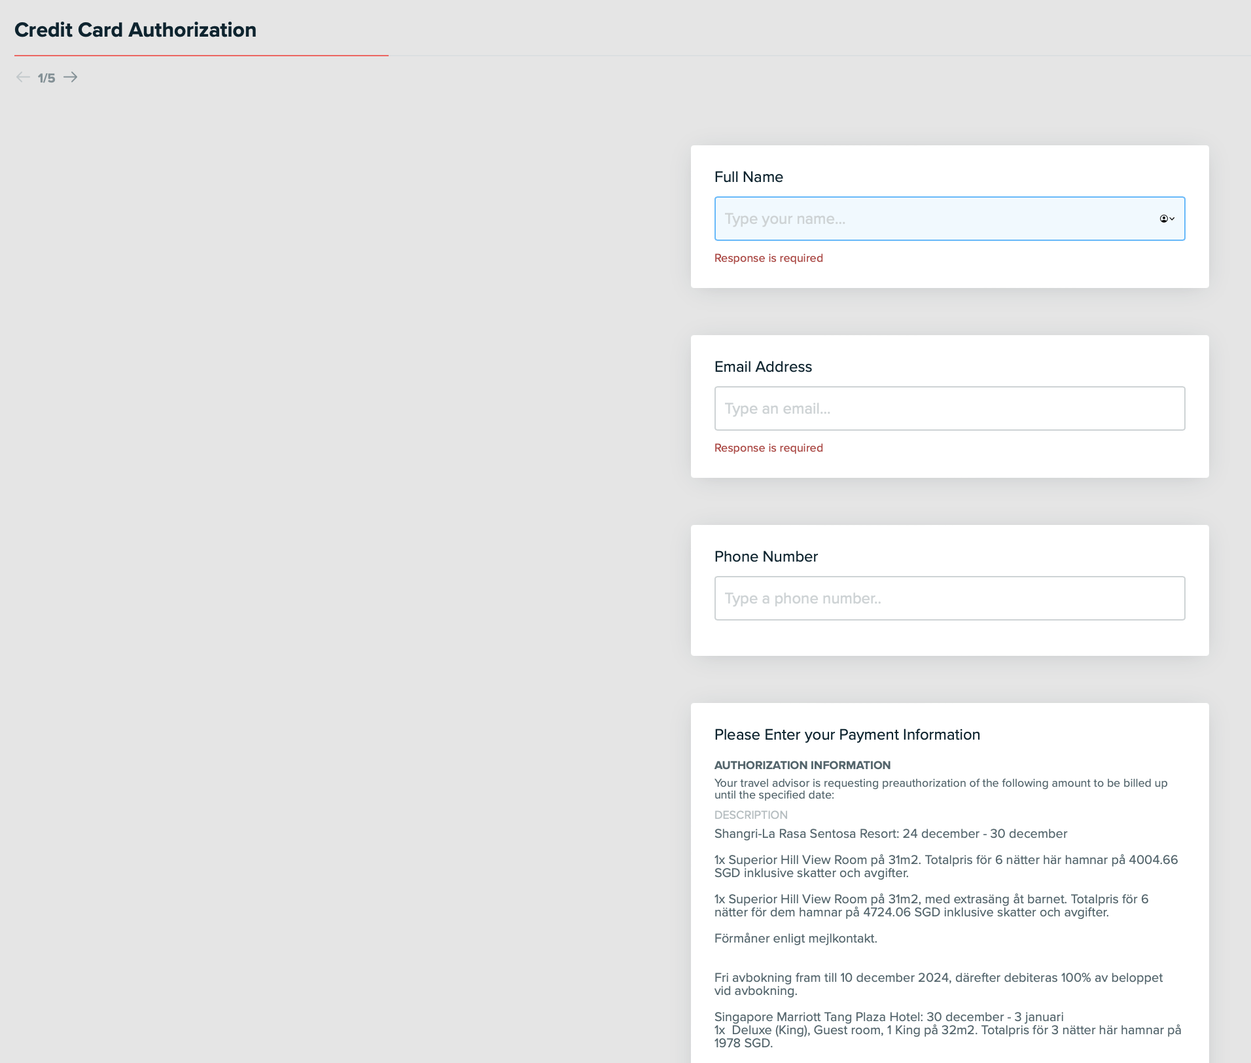Click the Credit Card Authorization heading
The height and width of the screenshot is (1063, 1251).
(135, 30)
